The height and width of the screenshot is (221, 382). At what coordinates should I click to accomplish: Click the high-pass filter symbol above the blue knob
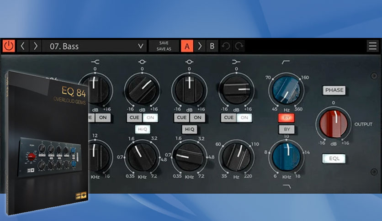(286, 62)
